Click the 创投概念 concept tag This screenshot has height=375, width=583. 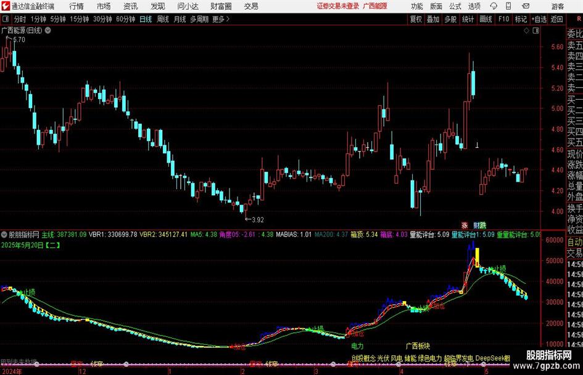(363, 358)
